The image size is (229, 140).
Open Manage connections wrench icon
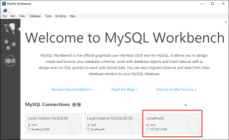click(79, 105)
